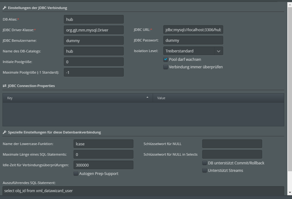Click the Value column header

218,98
